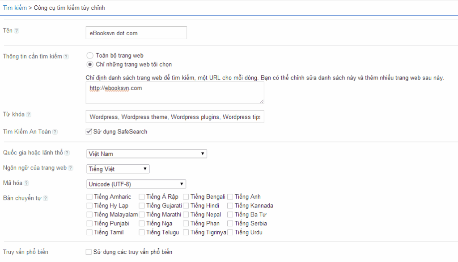
Task: Enable Tiếng Hindi transliteration checkbox
Action: pos(187,206)
